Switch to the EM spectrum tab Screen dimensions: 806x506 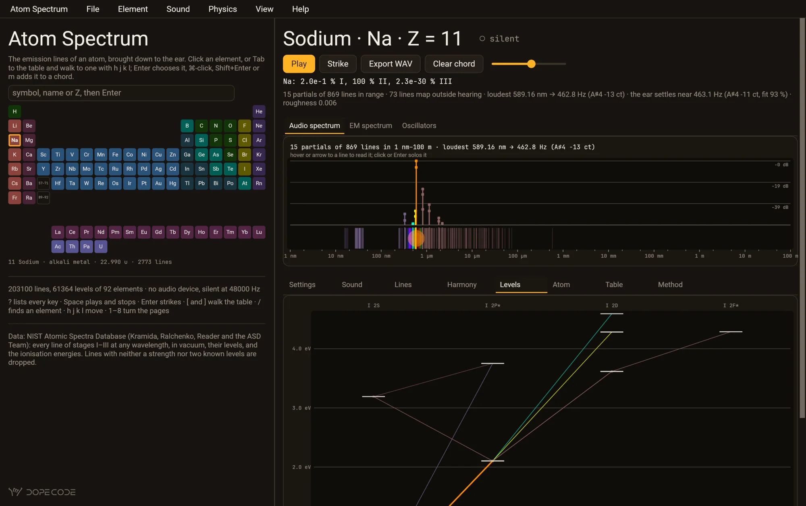pyautogui.click(x=370, y=126)
